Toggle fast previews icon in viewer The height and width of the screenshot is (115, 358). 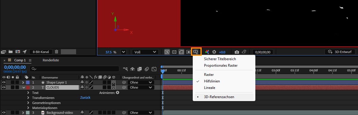point(167,52)
